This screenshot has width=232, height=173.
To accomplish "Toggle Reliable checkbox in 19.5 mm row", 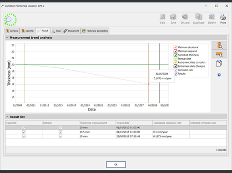I will click(x=61, y=132).
